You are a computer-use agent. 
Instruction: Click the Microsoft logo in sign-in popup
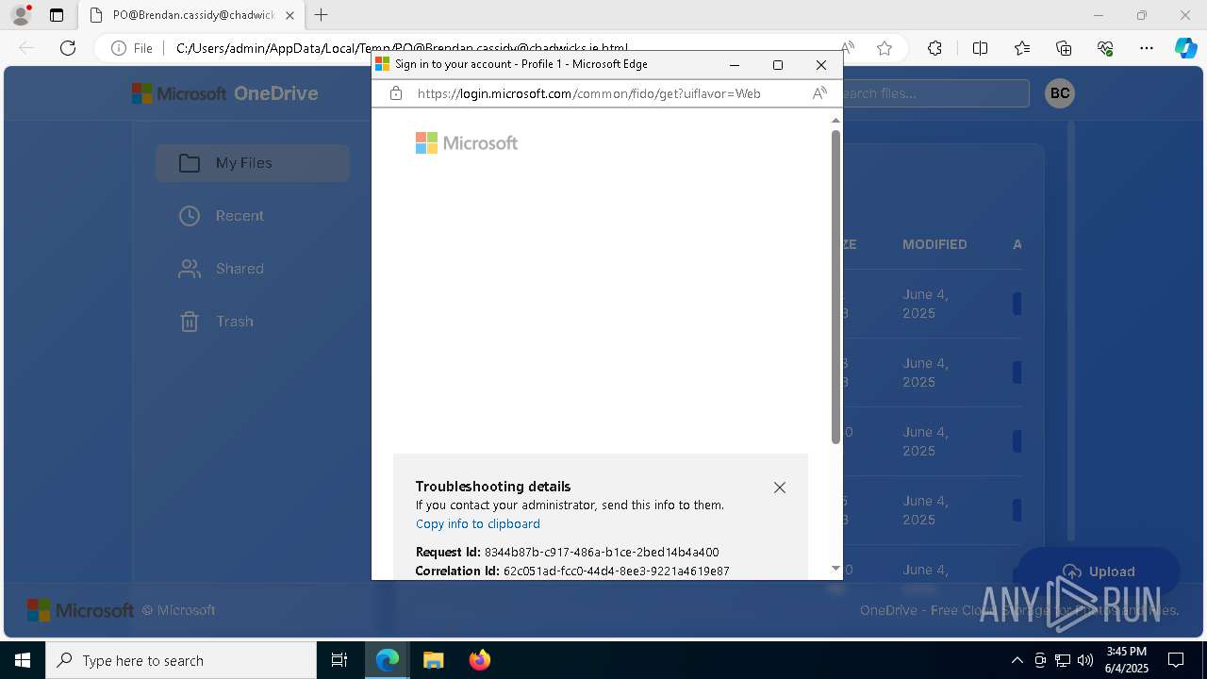[467, 143]
